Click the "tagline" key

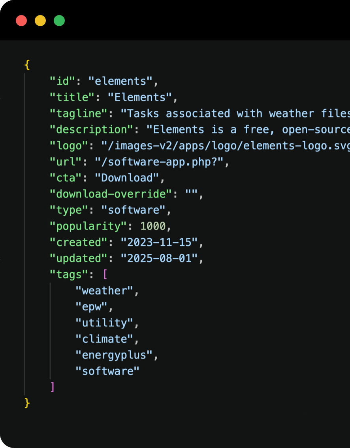pyautogui.click(x=79, y=114)
